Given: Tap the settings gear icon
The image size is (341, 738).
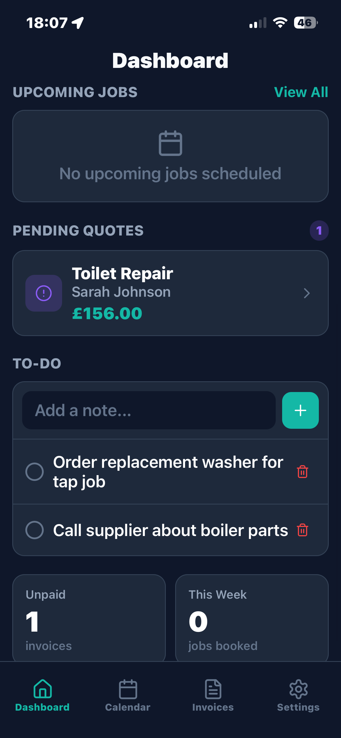Looking at the screenshot, I should click(x=298, y=689).
